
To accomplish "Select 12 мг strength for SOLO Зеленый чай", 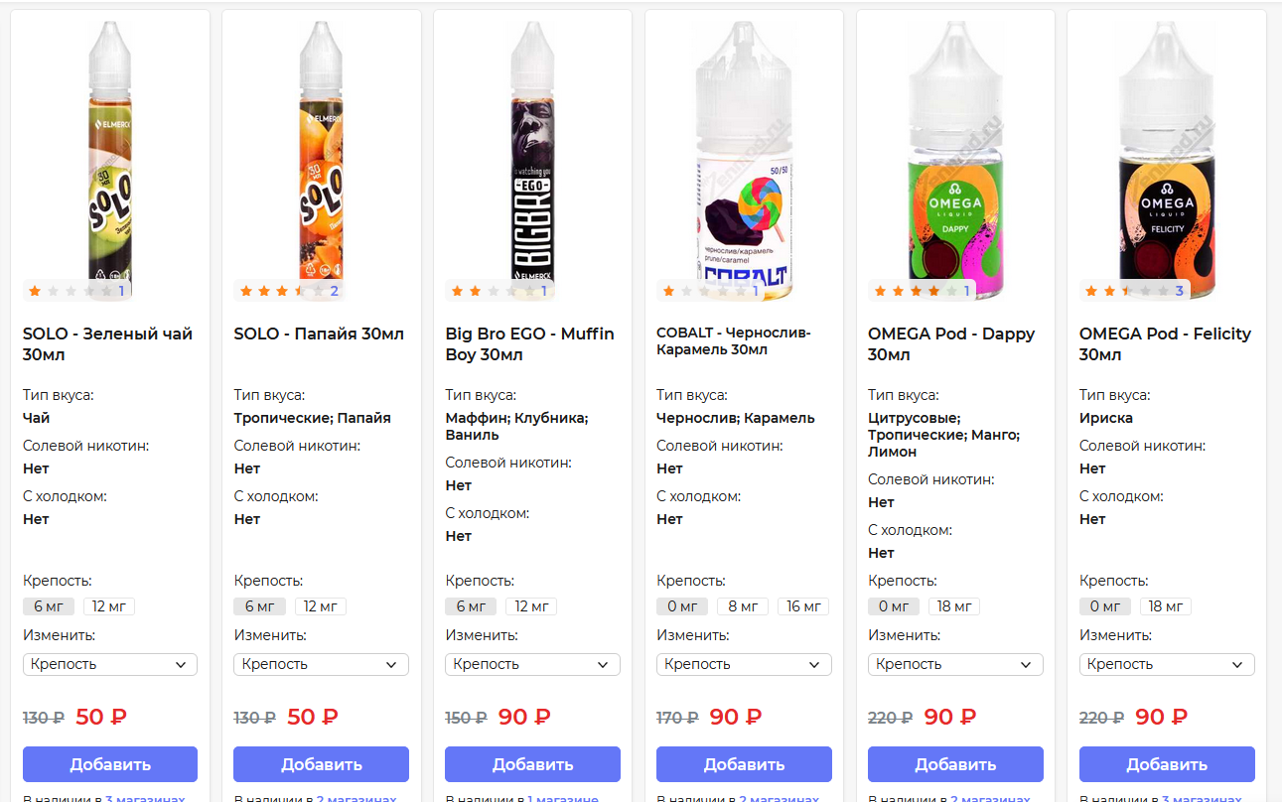I will click(109, 606).
